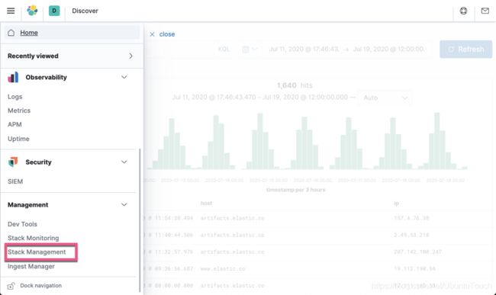Click the Home house icon
The height and width of the screenshot is (295, 496).
11,33
